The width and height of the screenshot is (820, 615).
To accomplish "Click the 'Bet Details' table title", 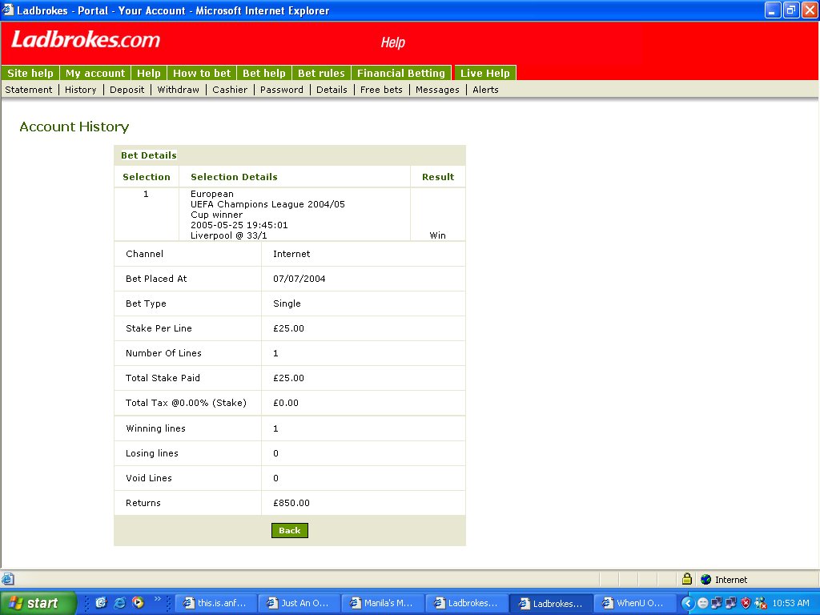I will (x=148, y=155).
